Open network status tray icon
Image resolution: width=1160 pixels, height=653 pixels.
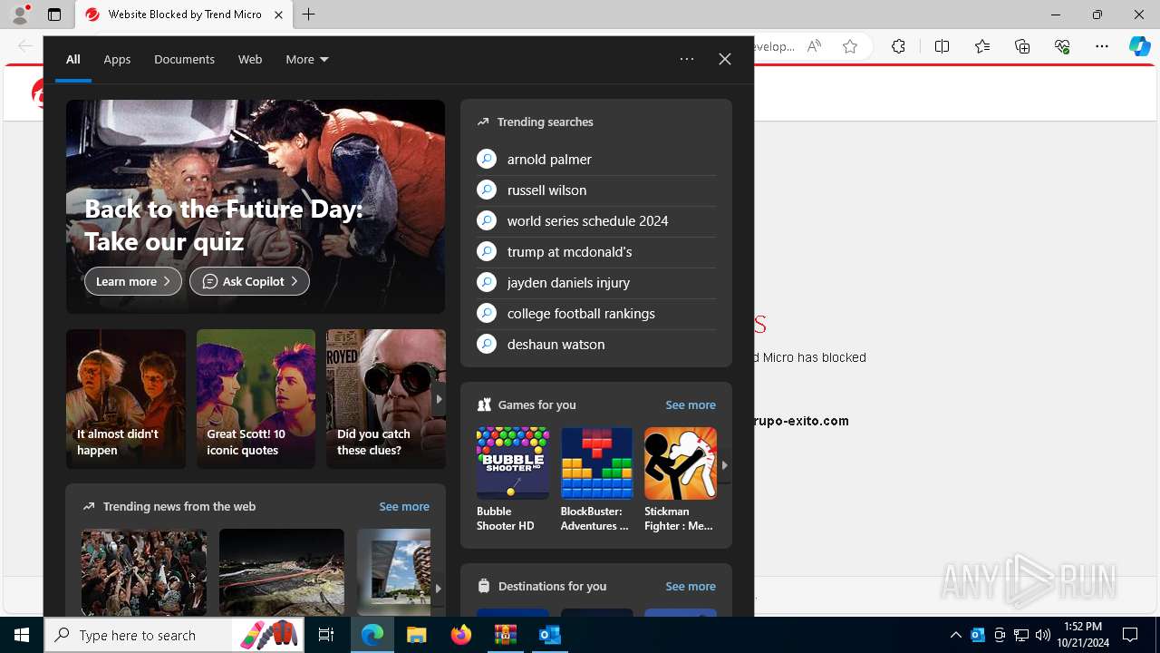(1020, 635)
